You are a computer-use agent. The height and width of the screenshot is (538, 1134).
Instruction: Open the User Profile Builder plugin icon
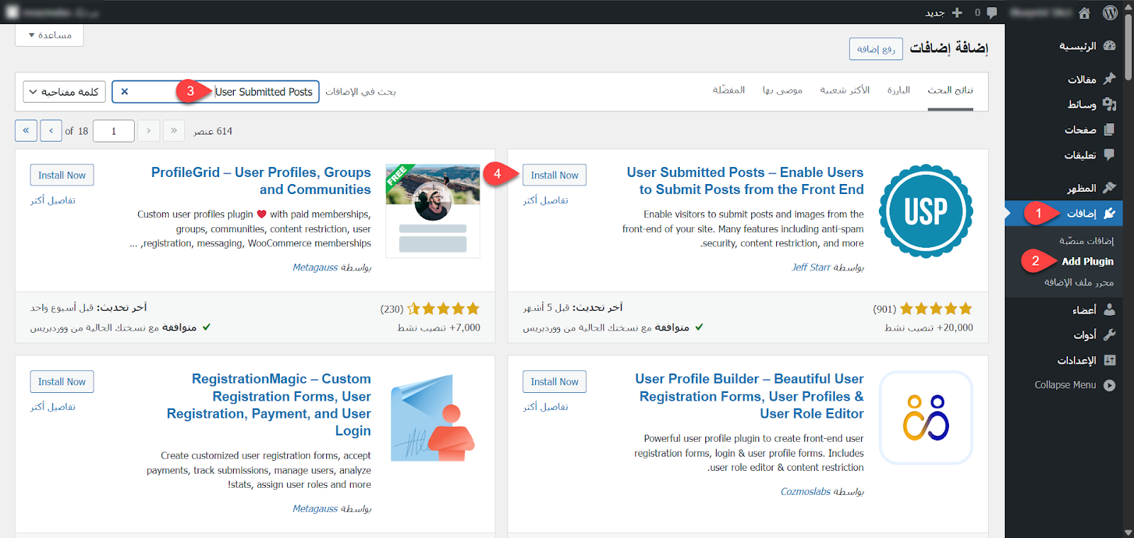click(x=926, y=418)
